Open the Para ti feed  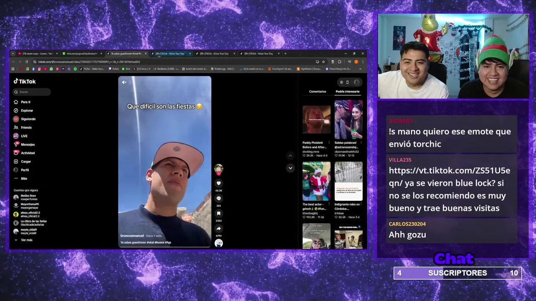[22, 102]
